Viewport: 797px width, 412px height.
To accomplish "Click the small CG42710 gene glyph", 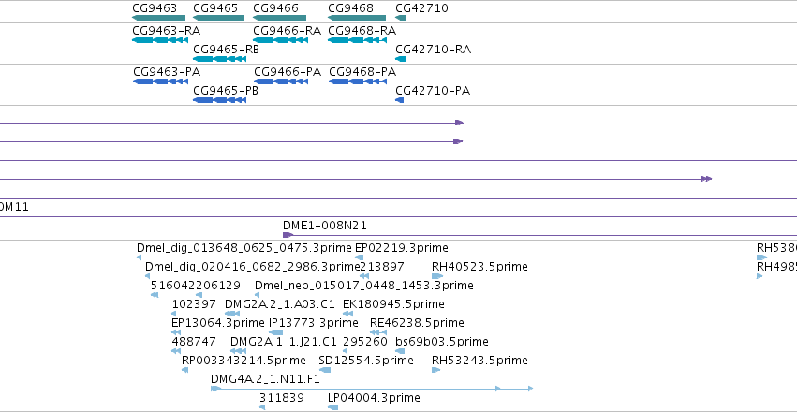I will (x=401, y=18).
